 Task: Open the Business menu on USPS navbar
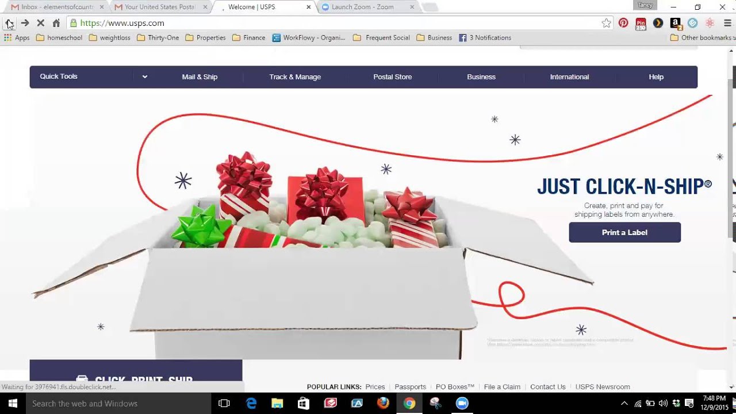(481, 76)
